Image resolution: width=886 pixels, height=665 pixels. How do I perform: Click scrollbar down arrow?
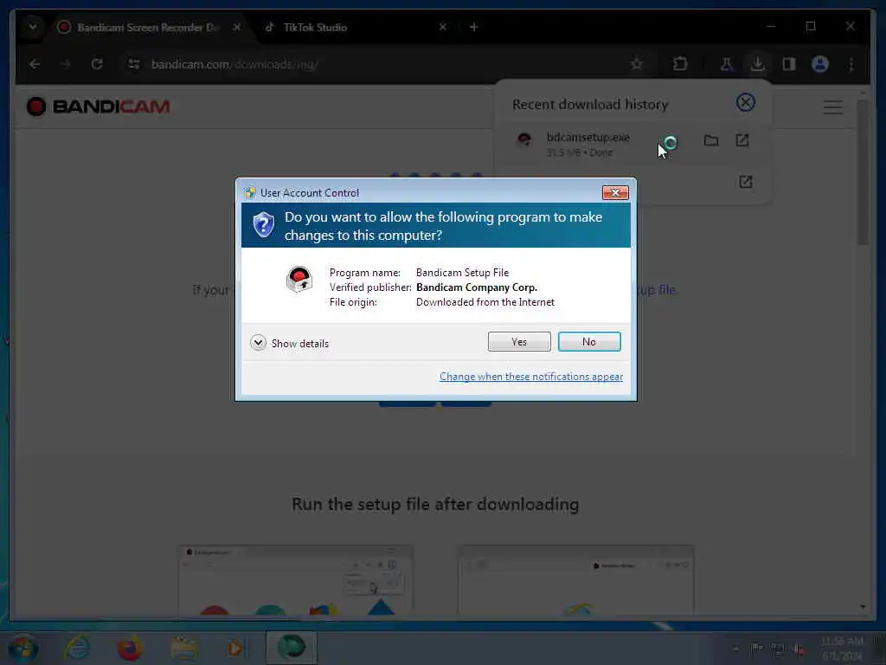pos(863,607)
